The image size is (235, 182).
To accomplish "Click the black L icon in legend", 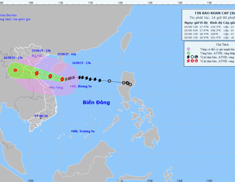I will [196, 57].
